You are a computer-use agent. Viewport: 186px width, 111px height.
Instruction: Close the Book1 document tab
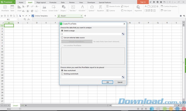(x=81, y=16)
